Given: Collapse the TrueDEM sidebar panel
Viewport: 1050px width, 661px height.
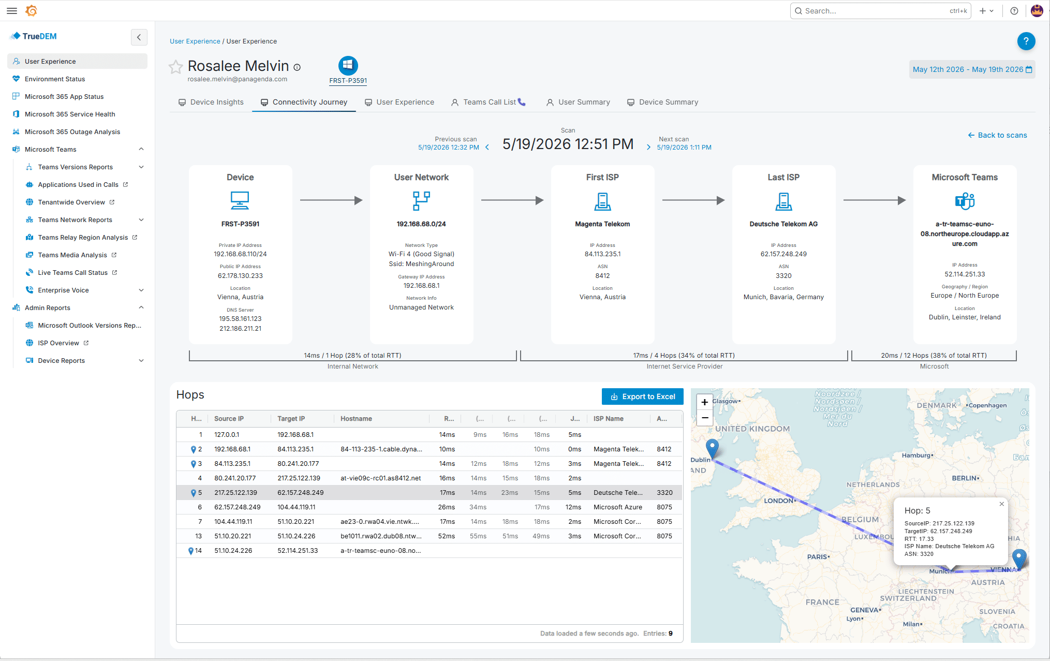Looking at the screenshot, I should 139,37.
